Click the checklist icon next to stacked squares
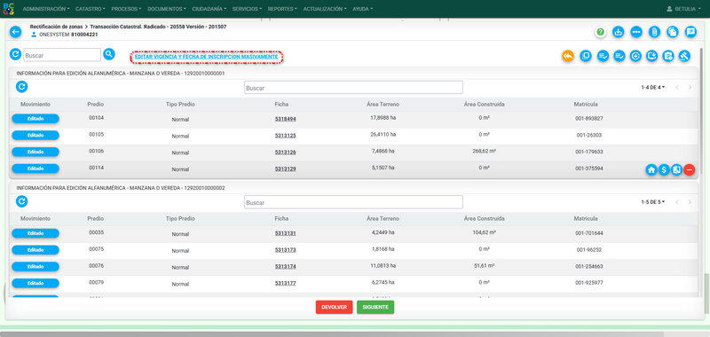710x337 pixels. click(603, 56)
